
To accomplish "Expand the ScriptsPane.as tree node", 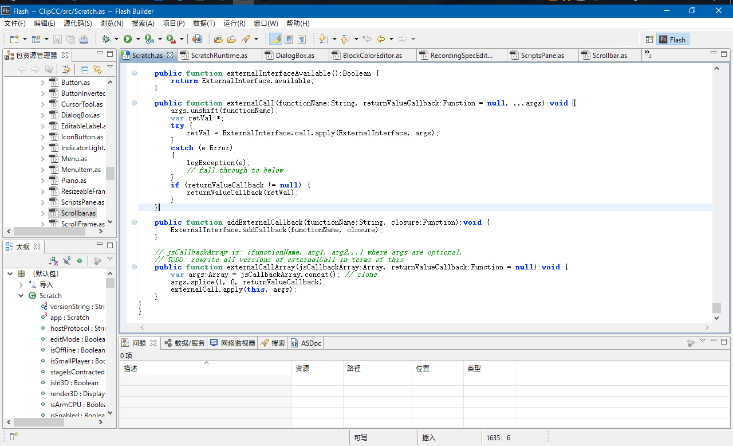I will point(42,202).
